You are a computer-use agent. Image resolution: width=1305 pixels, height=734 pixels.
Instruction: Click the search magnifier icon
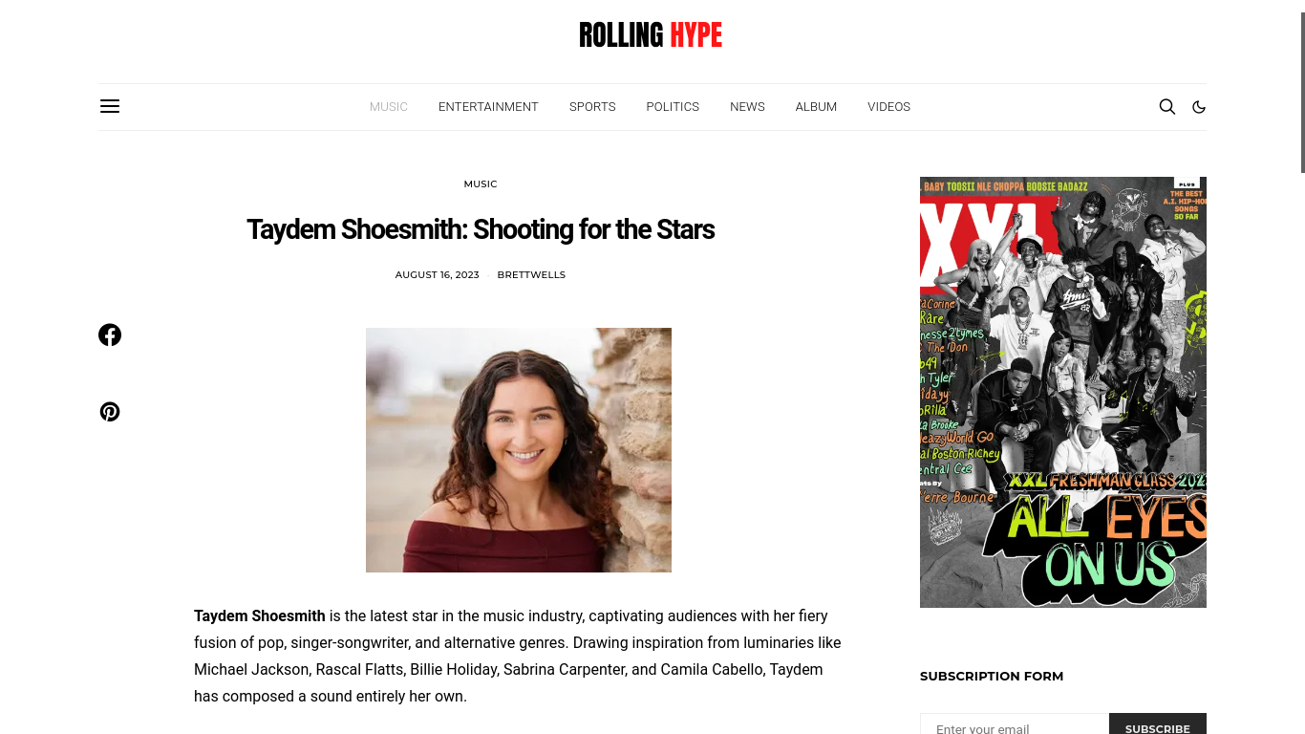(x=1167, y=106)
